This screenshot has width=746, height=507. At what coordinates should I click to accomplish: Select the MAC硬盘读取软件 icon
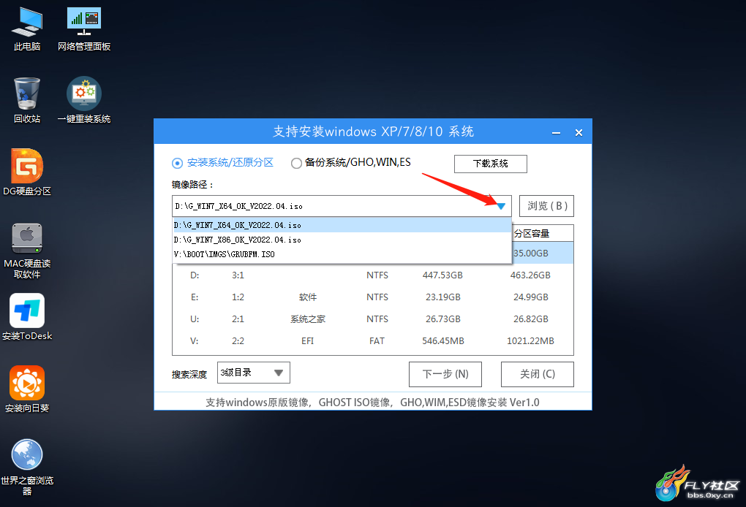point(27,251)
